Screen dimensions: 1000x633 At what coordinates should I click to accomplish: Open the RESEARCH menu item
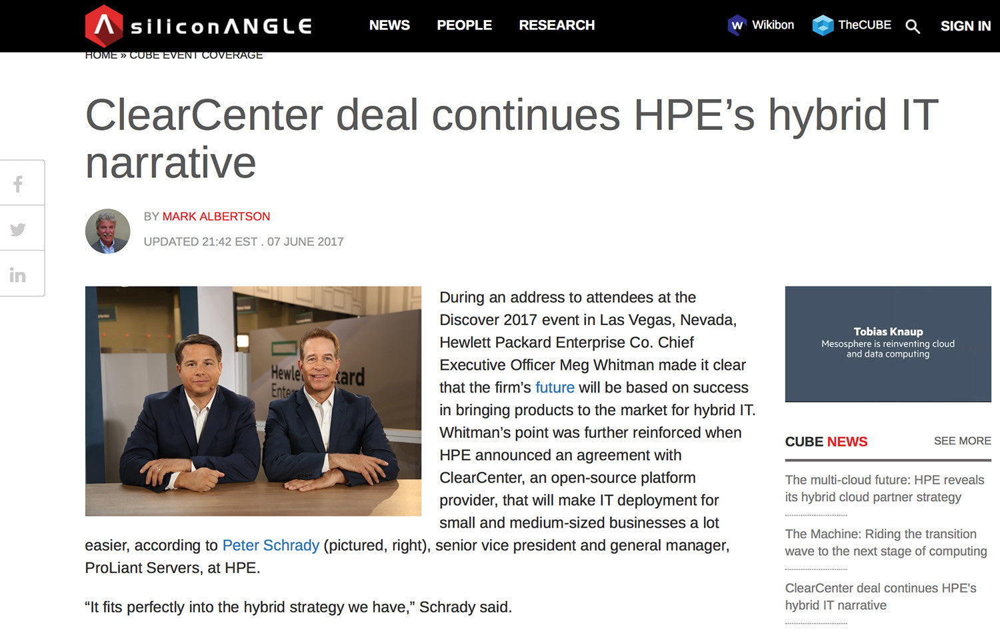pyautogui.click(x=557, y=25)
